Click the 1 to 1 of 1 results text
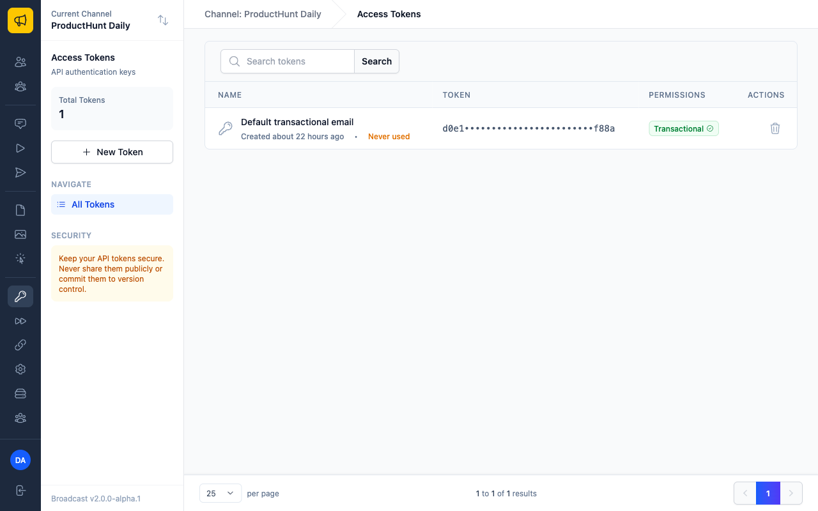The image size is (818, 511). coord(506,493)
